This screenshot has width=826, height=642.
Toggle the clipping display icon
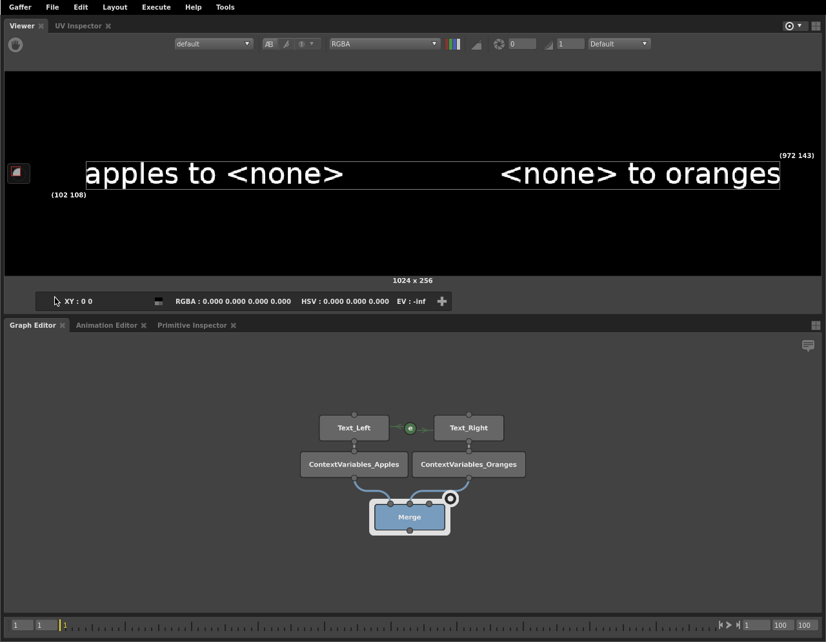click(x=476, y=45)
